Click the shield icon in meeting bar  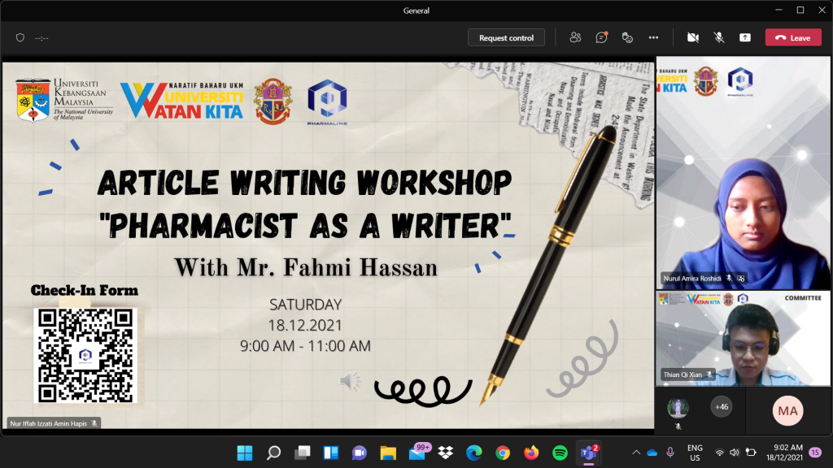(x=20, y=37)
